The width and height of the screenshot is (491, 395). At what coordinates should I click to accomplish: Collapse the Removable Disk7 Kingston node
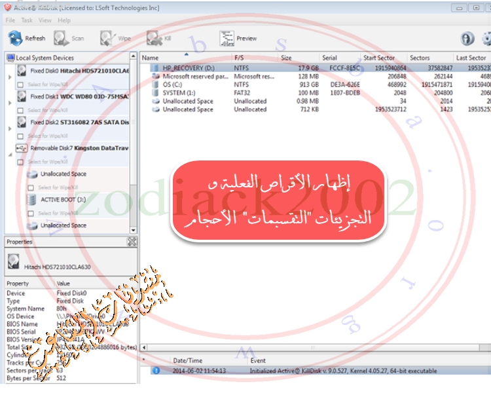(x=10, y=155)
